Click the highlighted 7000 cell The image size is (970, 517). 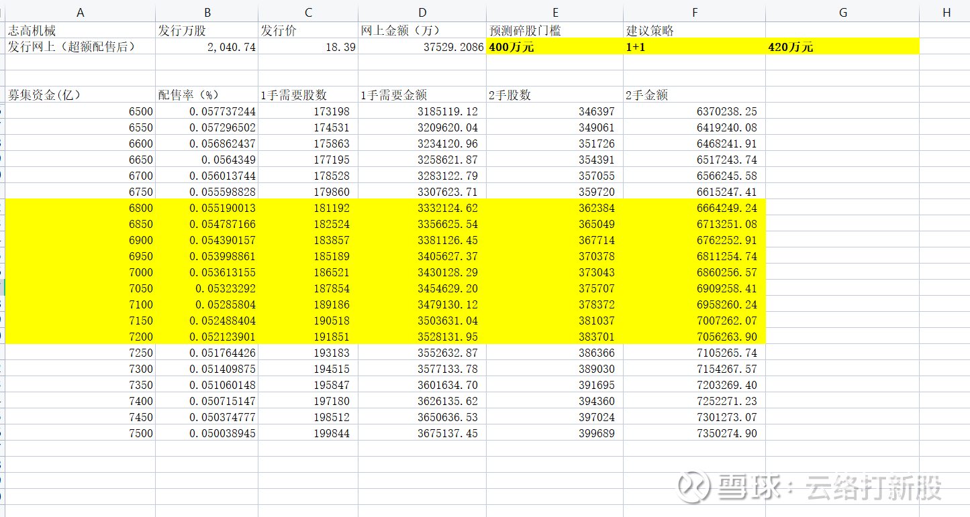81,272
